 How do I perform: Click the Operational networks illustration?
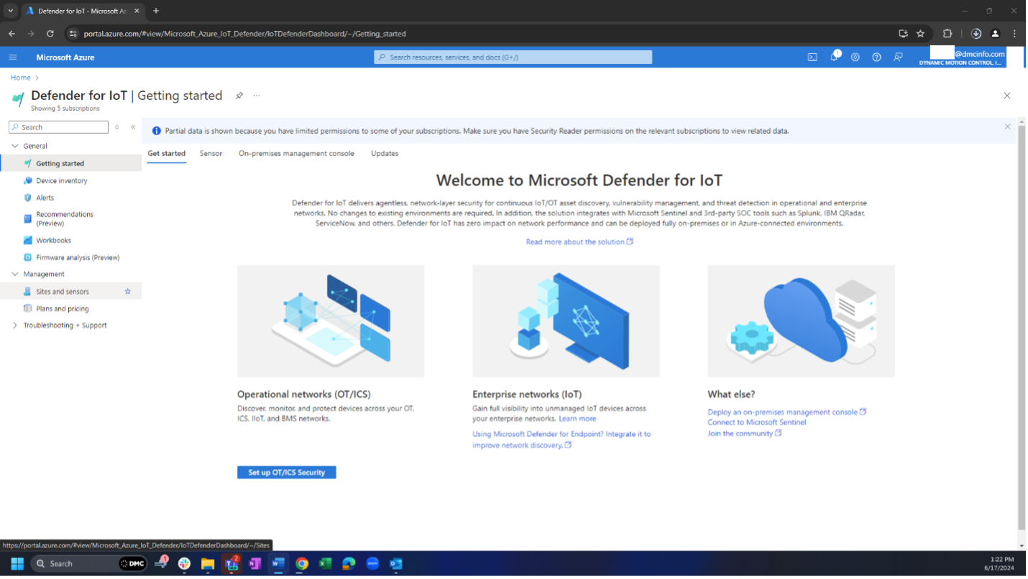(x=331, y=321)
